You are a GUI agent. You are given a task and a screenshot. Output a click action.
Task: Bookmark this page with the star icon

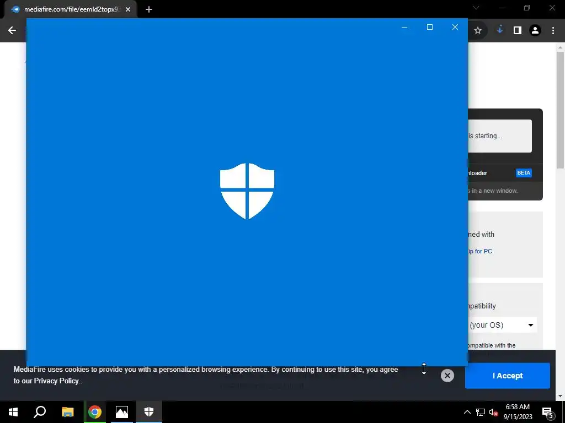478,31
